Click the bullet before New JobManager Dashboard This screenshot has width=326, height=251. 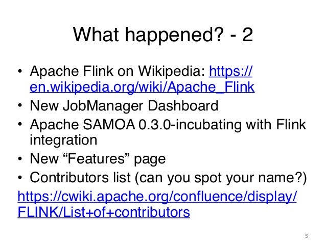coord(20,105)
